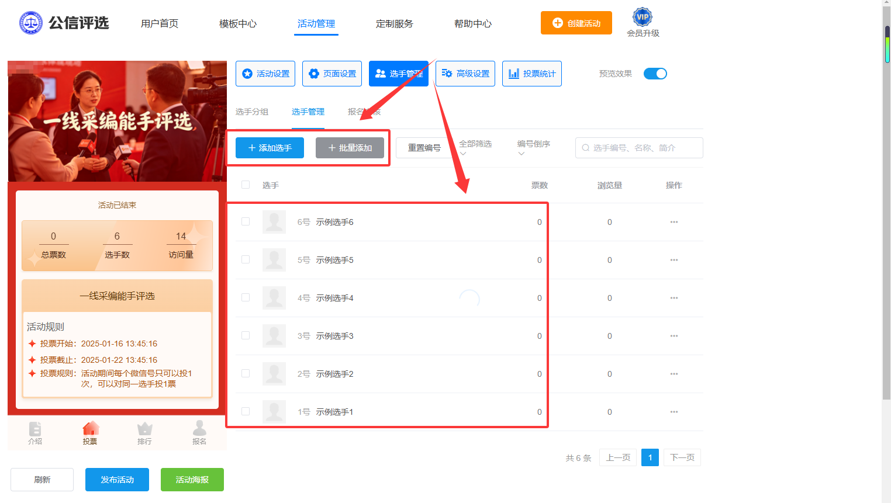891x503 pixels.
Task: Tick checkbox for 示例选手5
Action: [246, 259]
